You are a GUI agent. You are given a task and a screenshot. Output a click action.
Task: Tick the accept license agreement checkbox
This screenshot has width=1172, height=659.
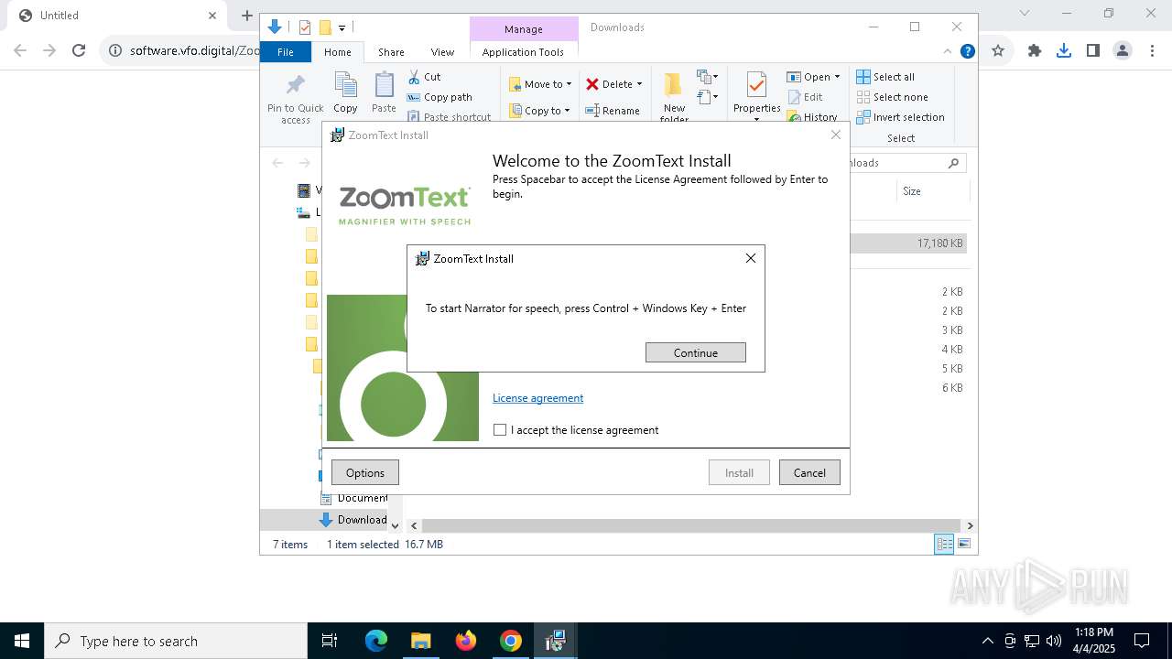pyautogui.click(x=500, y=430)
